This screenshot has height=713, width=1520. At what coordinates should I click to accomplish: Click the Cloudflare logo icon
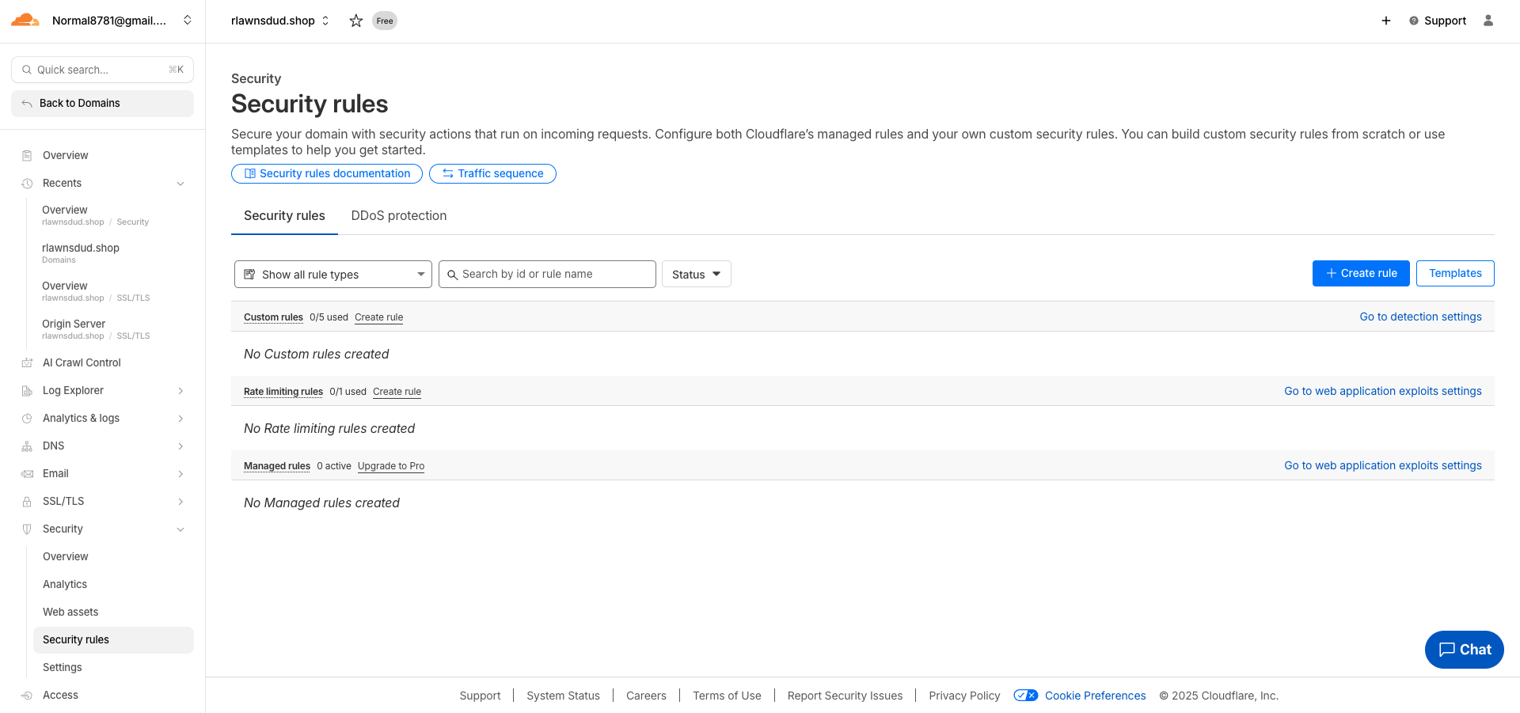point(25,21)
